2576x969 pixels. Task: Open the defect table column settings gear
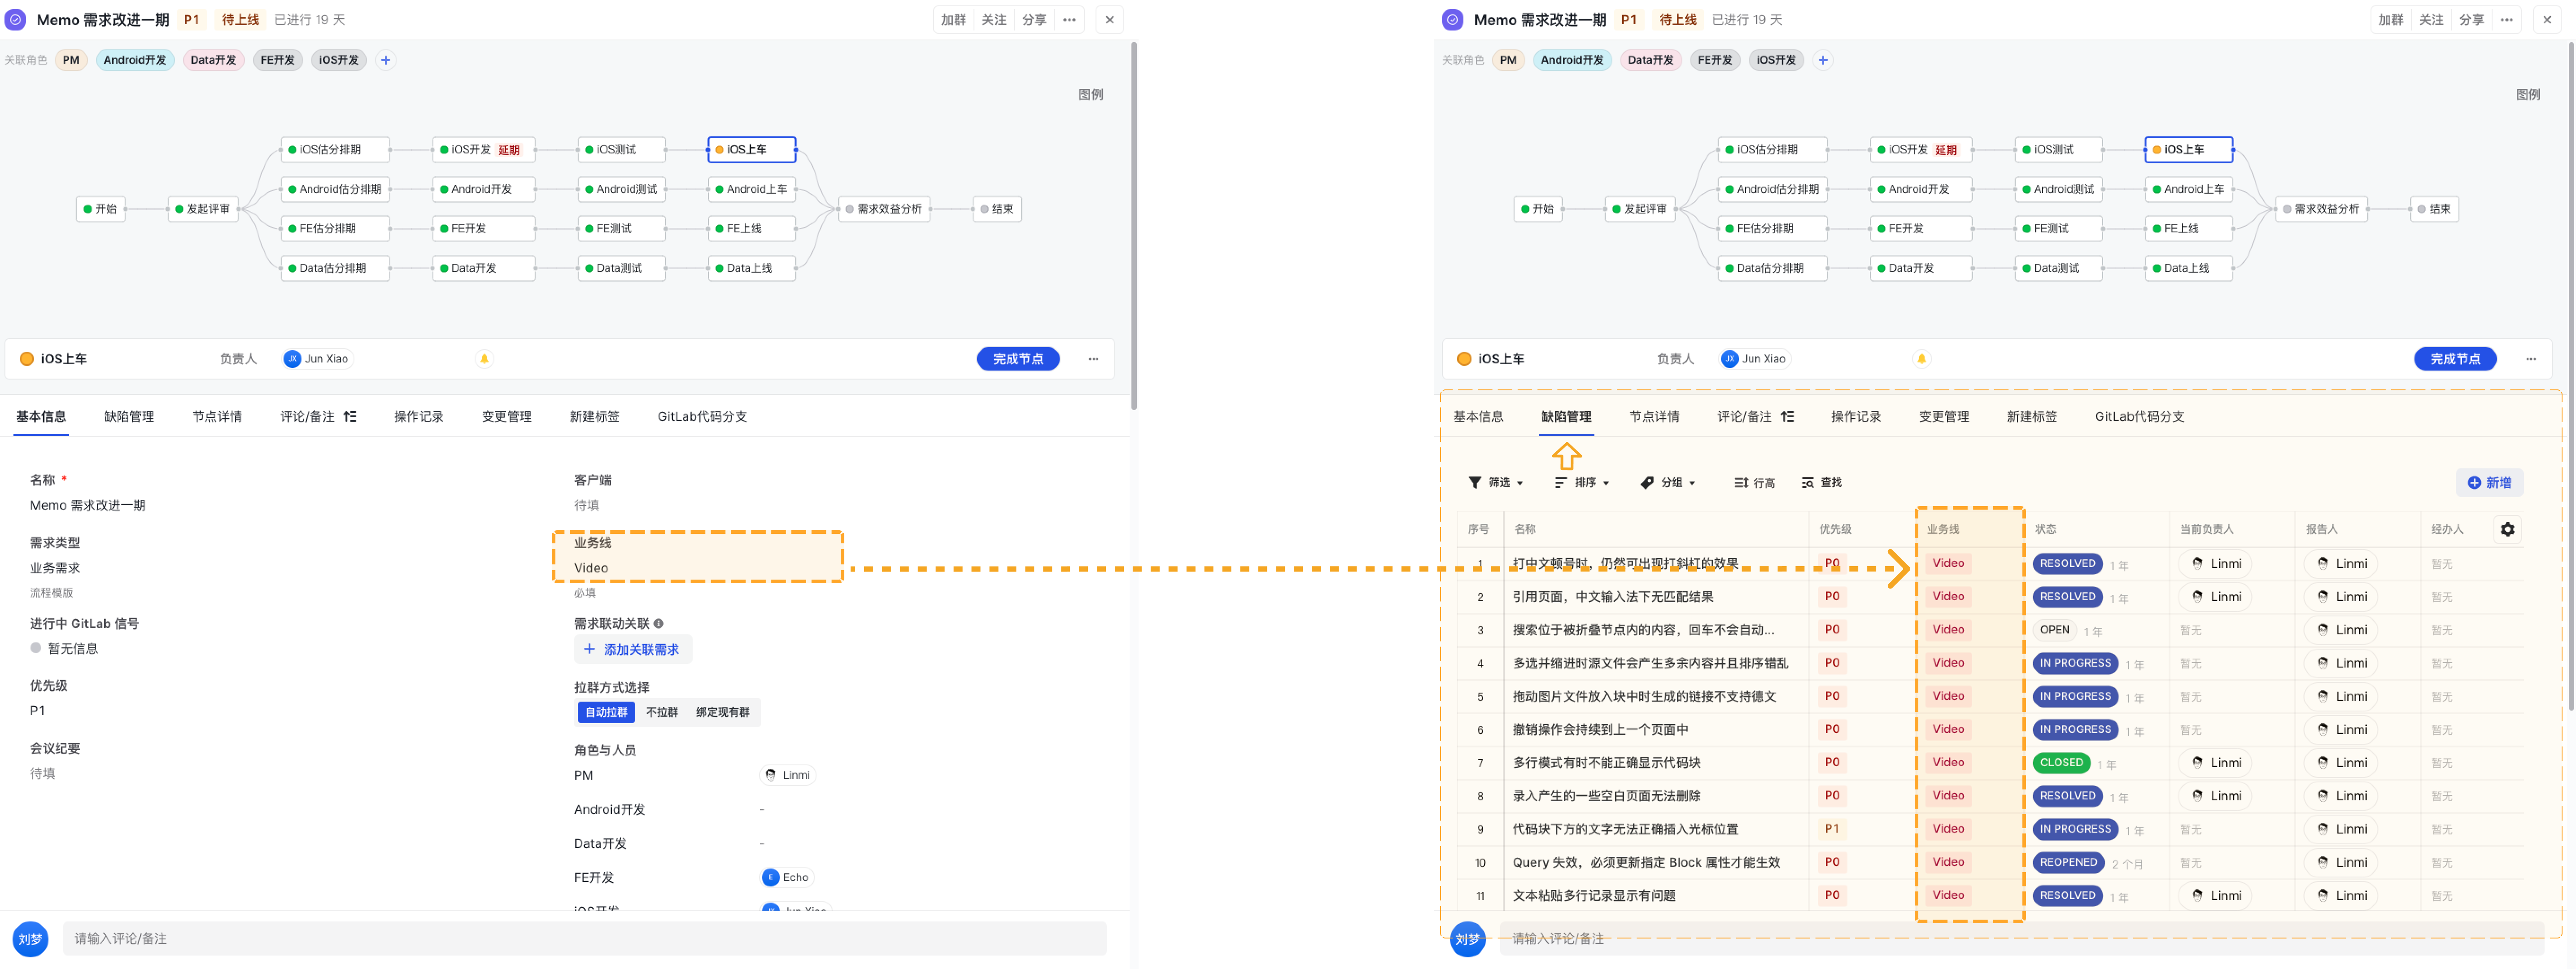2507,530
